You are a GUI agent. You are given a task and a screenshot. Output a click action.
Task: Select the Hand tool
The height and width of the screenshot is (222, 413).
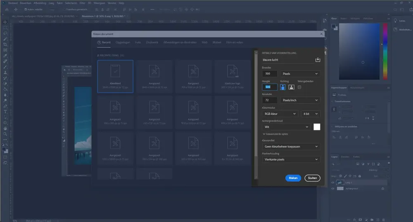click(5, 129)
